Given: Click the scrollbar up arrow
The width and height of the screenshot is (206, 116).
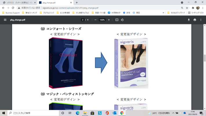Looking at the screenshot, I should click(x=205, y=25).
